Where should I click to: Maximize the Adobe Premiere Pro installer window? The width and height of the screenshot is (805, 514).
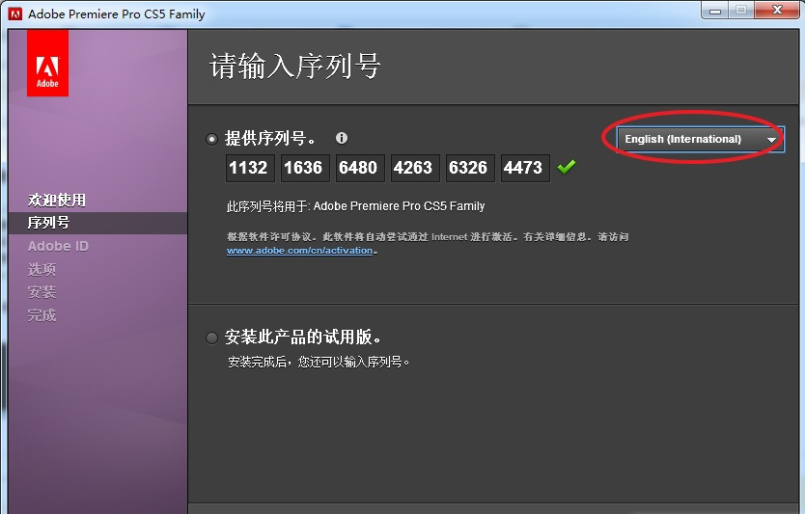(741, 11)
